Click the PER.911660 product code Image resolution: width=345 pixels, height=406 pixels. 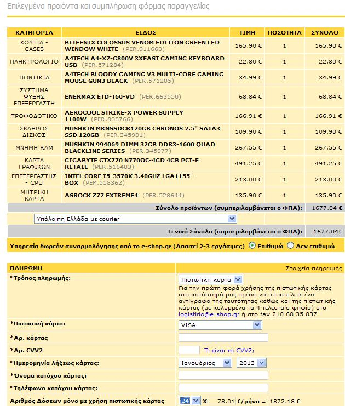[x=143, y=49]
